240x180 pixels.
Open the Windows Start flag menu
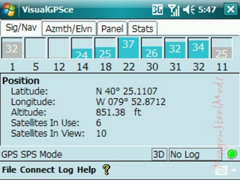10,9
